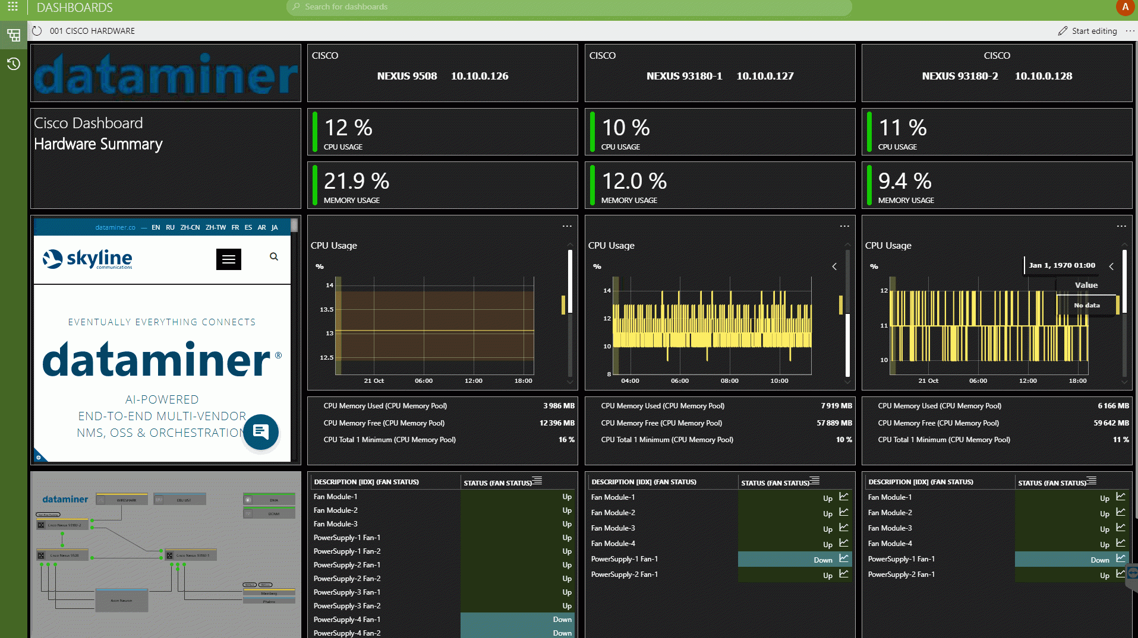
Task: Click 12 % CPU usage tile of Nexus 9508
Action: point(443,132)
